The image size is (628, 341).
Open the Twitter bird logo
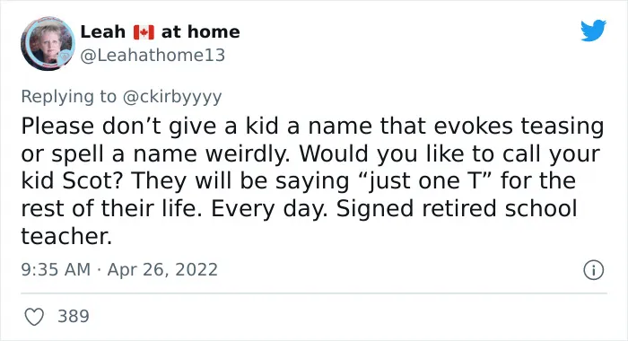click(x=593, y=31)
